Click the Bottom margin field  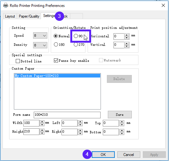coord(111,132)
